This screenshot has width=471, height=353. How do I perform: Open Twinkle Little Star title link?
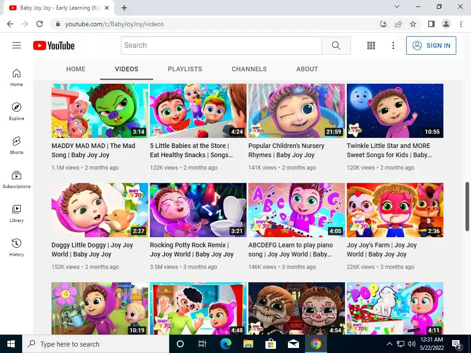coord(389,150)
